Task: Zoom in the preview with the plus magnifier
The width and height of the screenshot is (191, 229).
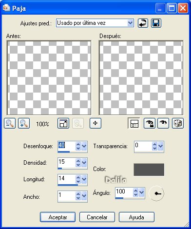Action: click(24, 123)
